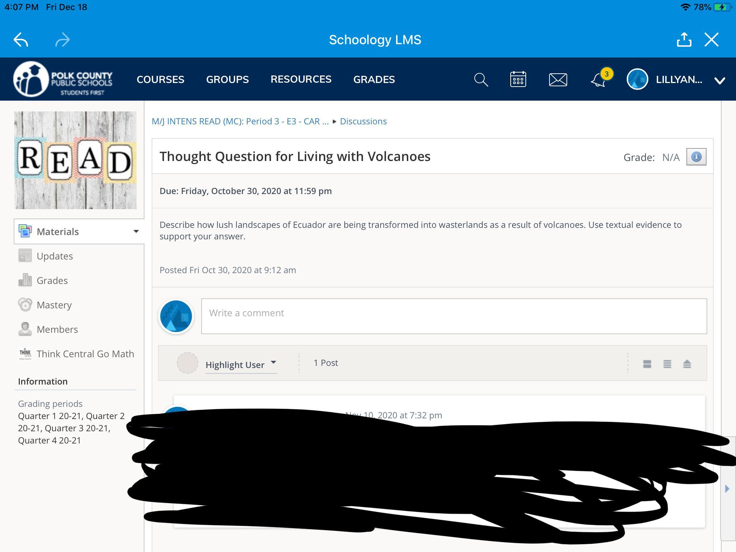Open the messages envelope icon

(558, 79)
